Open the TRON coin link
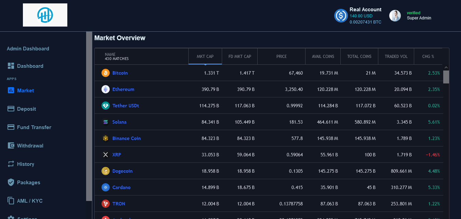 (x=119, y=204)
